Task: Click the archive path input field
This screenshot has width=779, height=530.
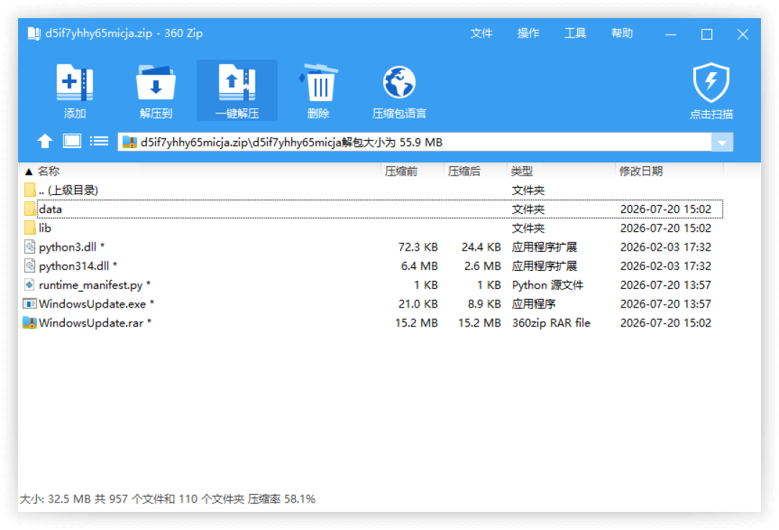Action: coord(415,142)
